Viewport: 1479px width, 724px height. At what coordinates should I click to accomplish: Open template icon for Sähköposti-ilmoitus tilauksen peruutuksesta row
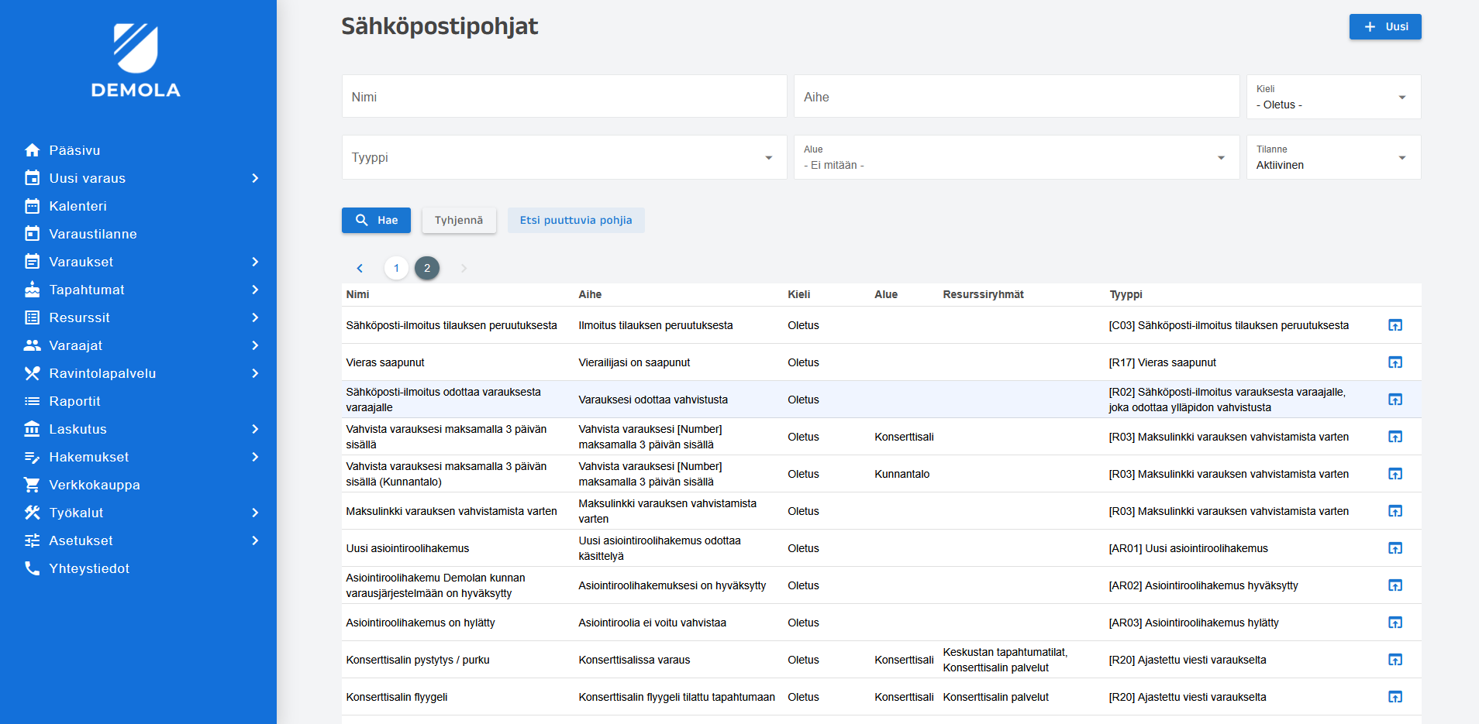(1395, 325)
